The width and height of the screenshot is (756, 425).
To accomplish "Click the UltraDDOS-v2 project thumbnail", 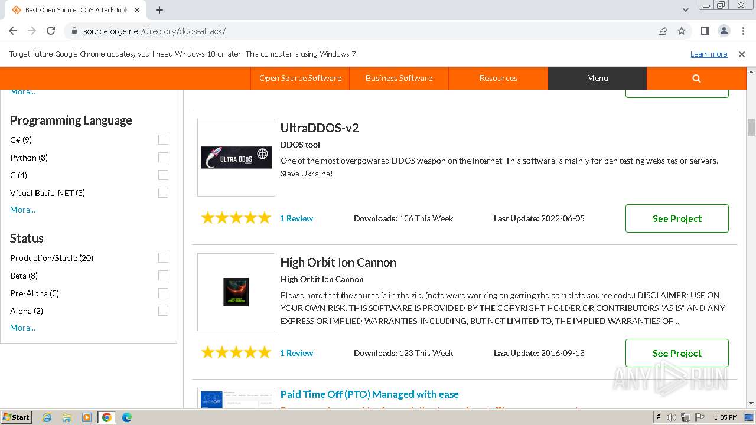I will (236, 158).
